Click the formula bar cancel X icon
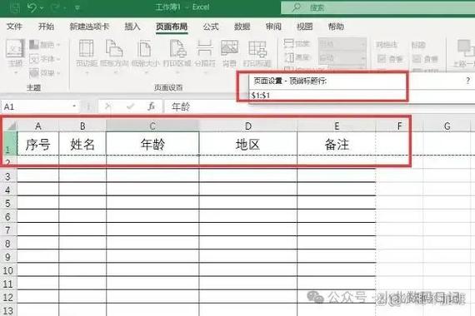 click(x=107, y=106)
